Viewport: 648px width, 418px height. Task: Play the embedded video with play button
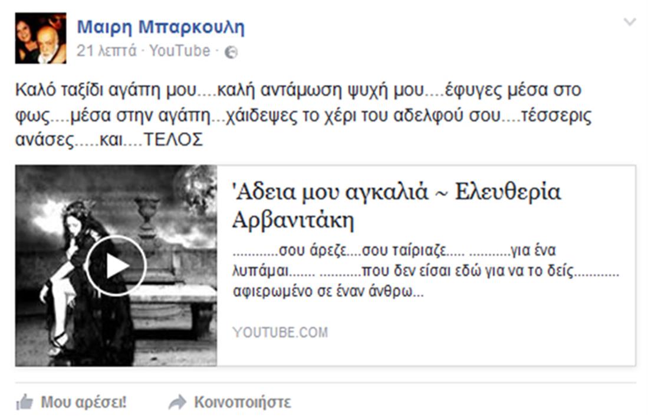pos(116,265)
